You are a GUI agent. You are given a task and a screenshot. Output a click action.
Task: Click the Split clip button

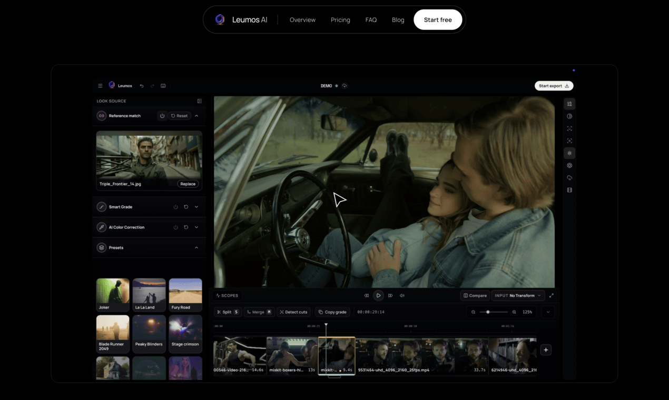[x=228, y=312]
